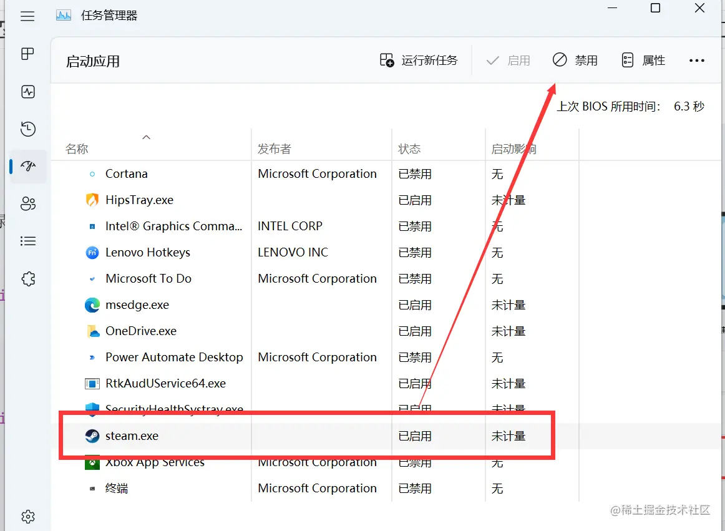Select the msedge.exe entry name
This screenshot has width=725, height=531.
tap(137, 305)
